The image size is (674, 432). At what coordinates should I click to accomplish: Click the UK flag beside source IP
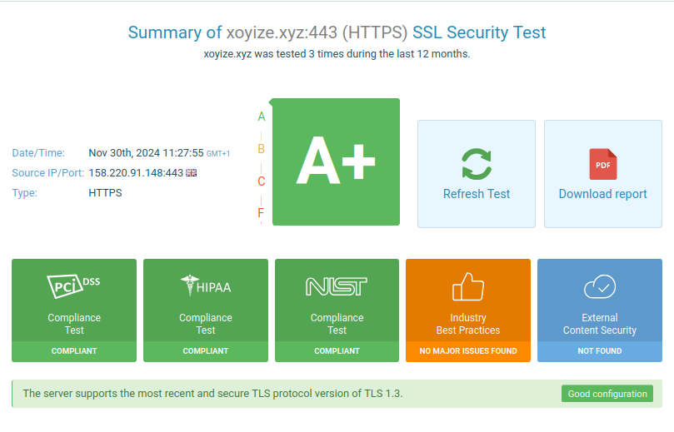point(191,173)
